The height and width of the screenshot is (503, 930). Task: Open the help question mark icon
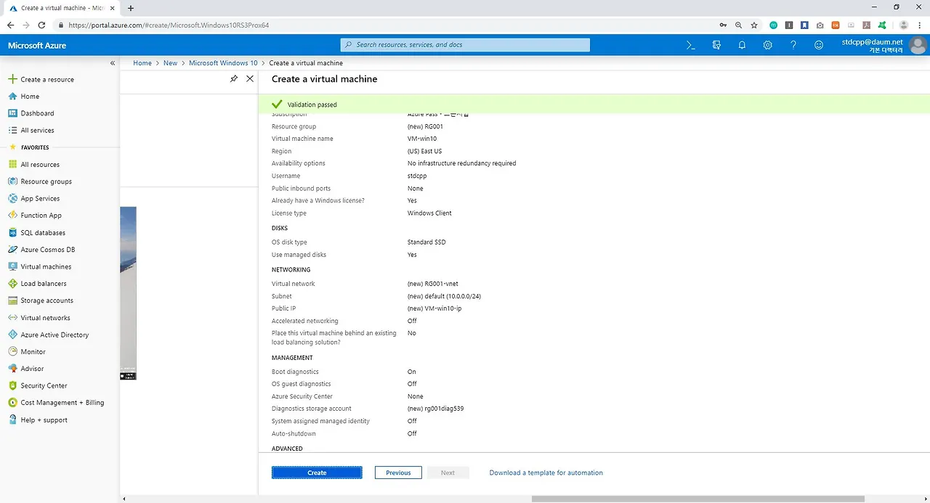793,45
